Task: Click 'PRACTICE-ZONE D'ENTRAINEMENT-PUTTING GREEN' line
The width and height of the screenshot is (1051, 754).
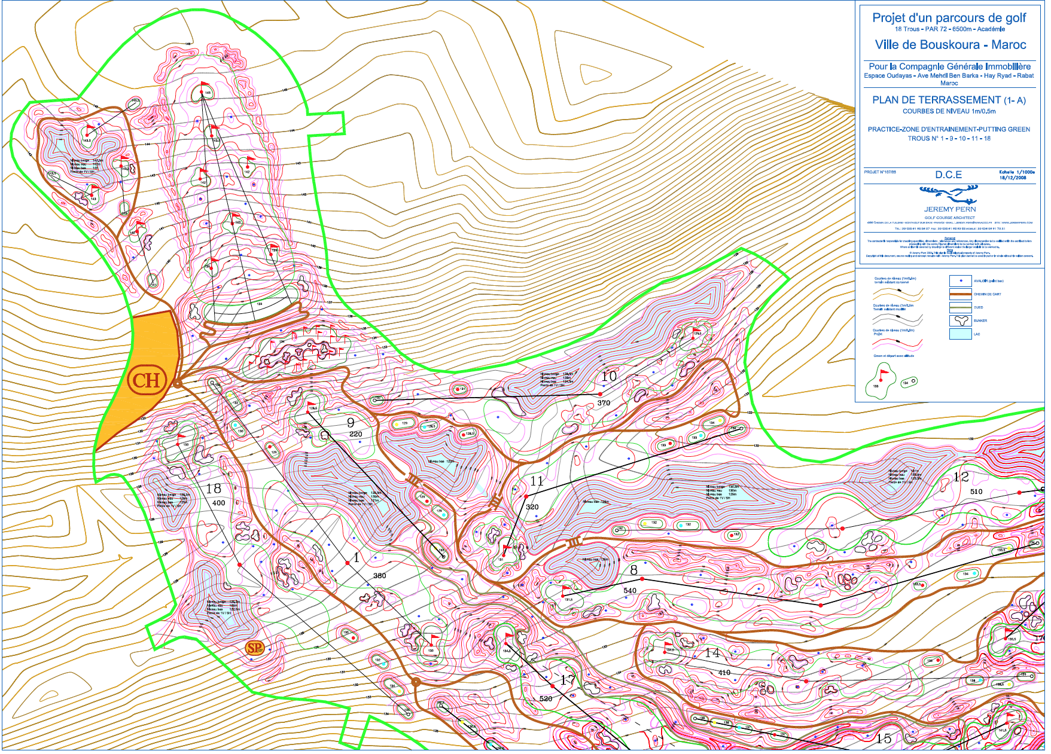Action: click(949, 129)
